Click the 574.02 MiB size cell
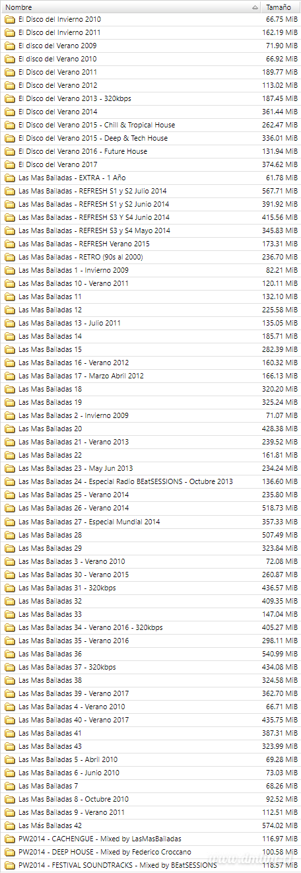Screen dimensions: 301x873 280,825
